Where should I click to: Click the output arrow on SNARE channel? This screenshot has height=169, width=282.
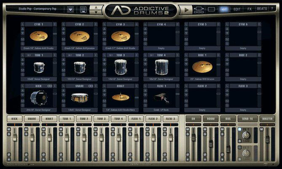pyautogui.click(x=26, y=159)
